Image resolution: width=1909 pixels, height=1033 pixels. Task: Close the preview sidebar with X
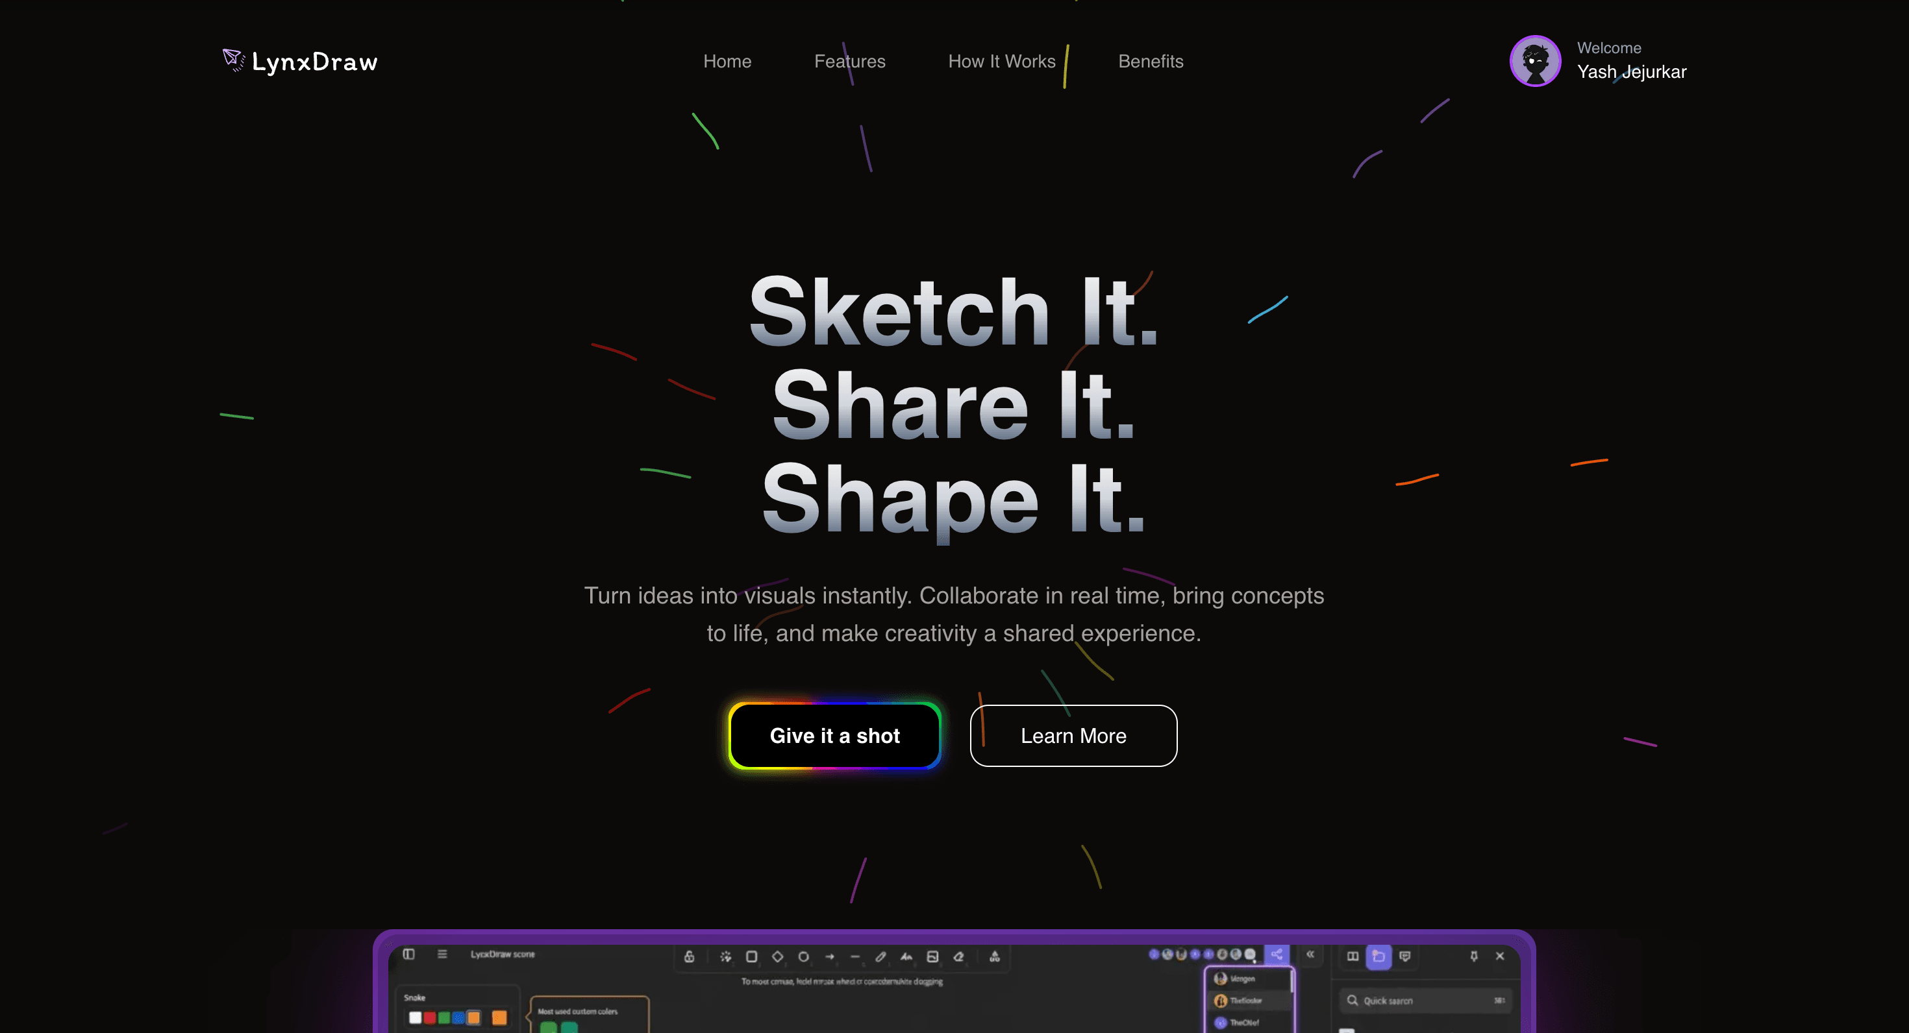(x=1500, y=956)
